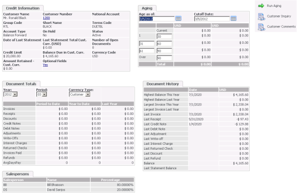
Task: Click the Balance Due value $4,165.60
Action: coord(50,56)
